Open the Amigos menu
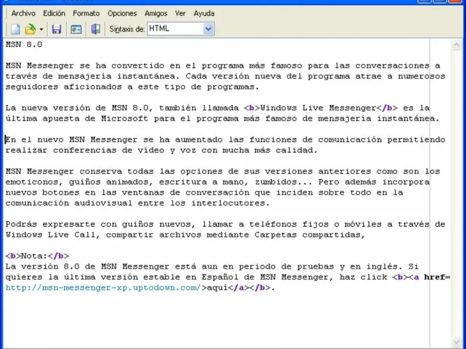The height and width of the screenshot is (349, 466). click(156, 13)
